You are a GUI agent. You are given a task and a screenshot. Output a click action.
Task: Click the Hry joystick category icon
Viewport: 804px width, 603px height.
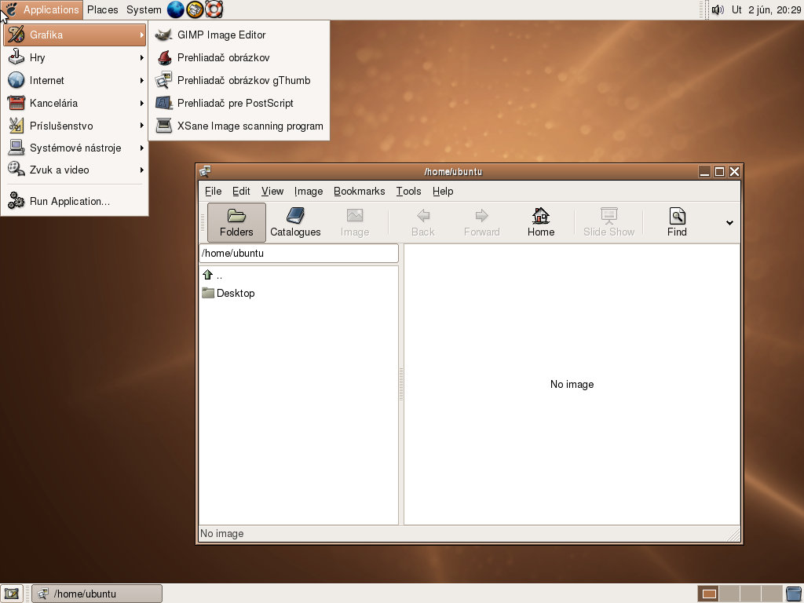coord(16,57)
